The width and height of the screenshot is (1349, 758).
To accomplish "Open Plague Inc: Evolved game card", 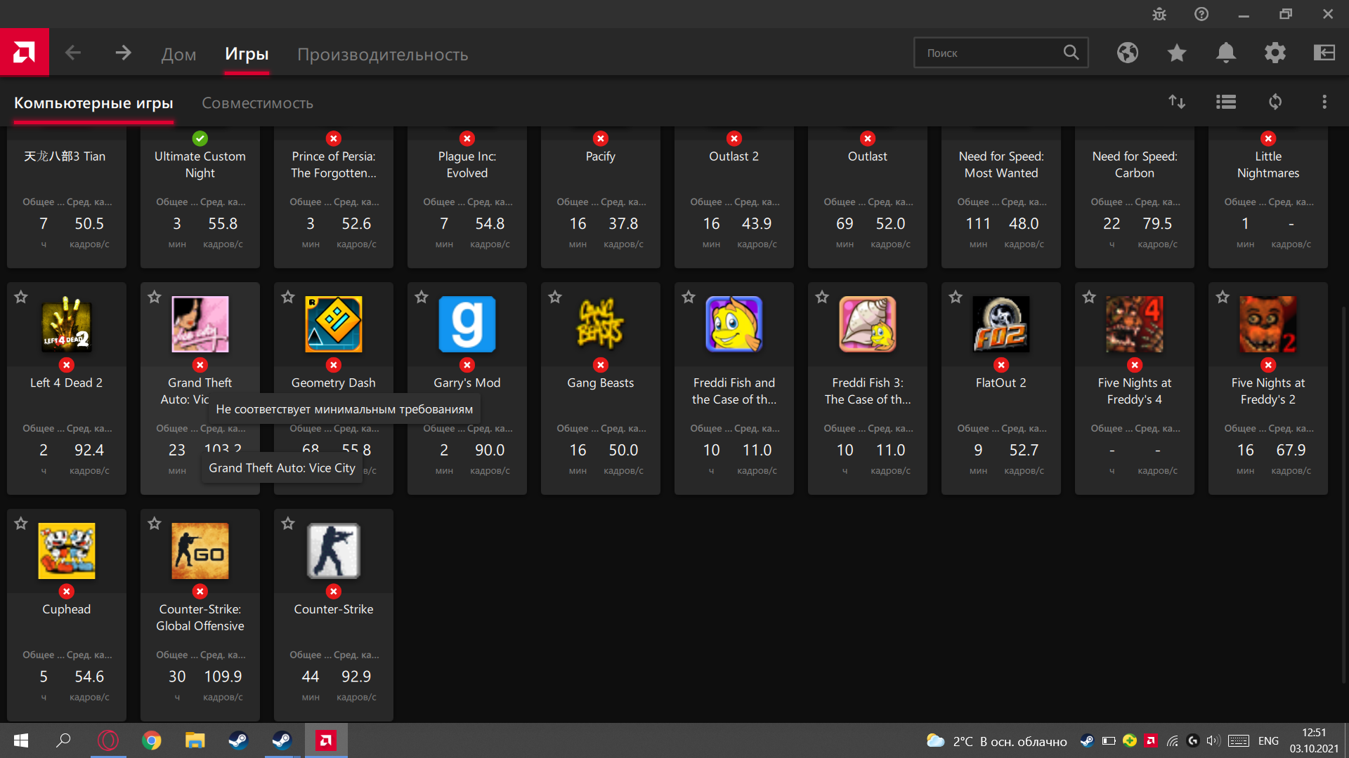I will pyautogui.click(x=467, y=197).
